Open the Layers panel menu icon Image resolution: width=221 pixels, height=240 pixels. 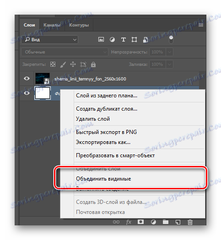201,25
